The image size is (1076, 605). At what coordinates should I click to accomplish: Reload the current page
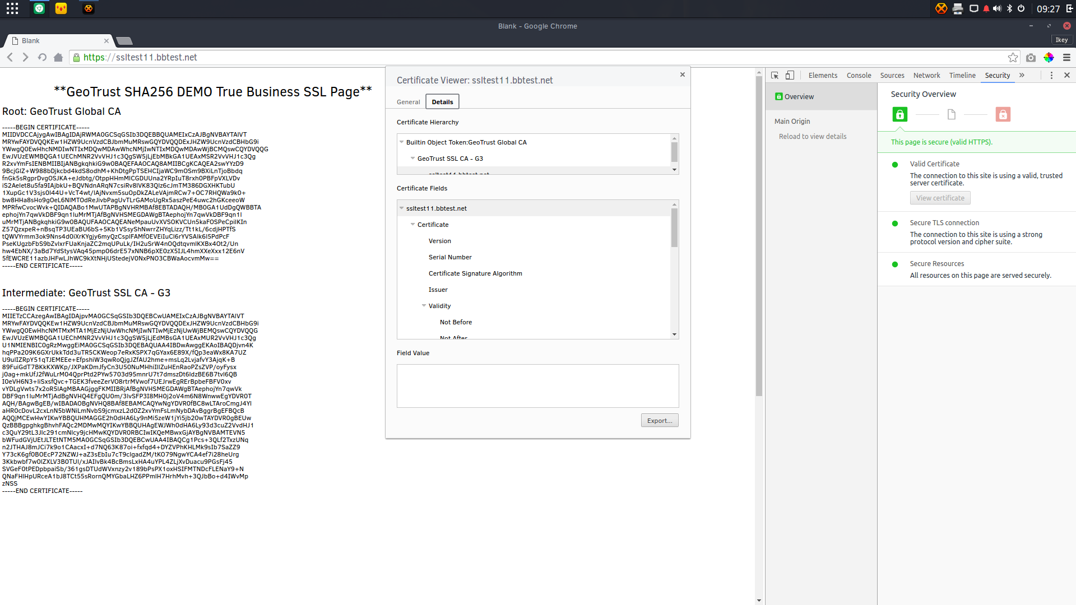pyautogui.click(x=42, y=57)
